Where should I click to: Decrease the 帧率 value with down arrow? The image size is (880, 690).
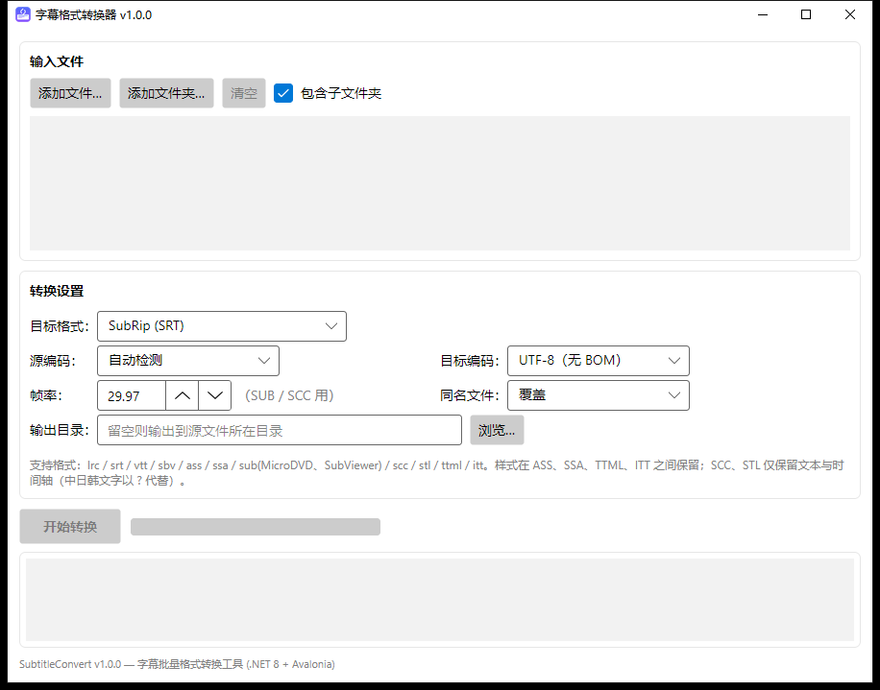(x=215, y=395)
